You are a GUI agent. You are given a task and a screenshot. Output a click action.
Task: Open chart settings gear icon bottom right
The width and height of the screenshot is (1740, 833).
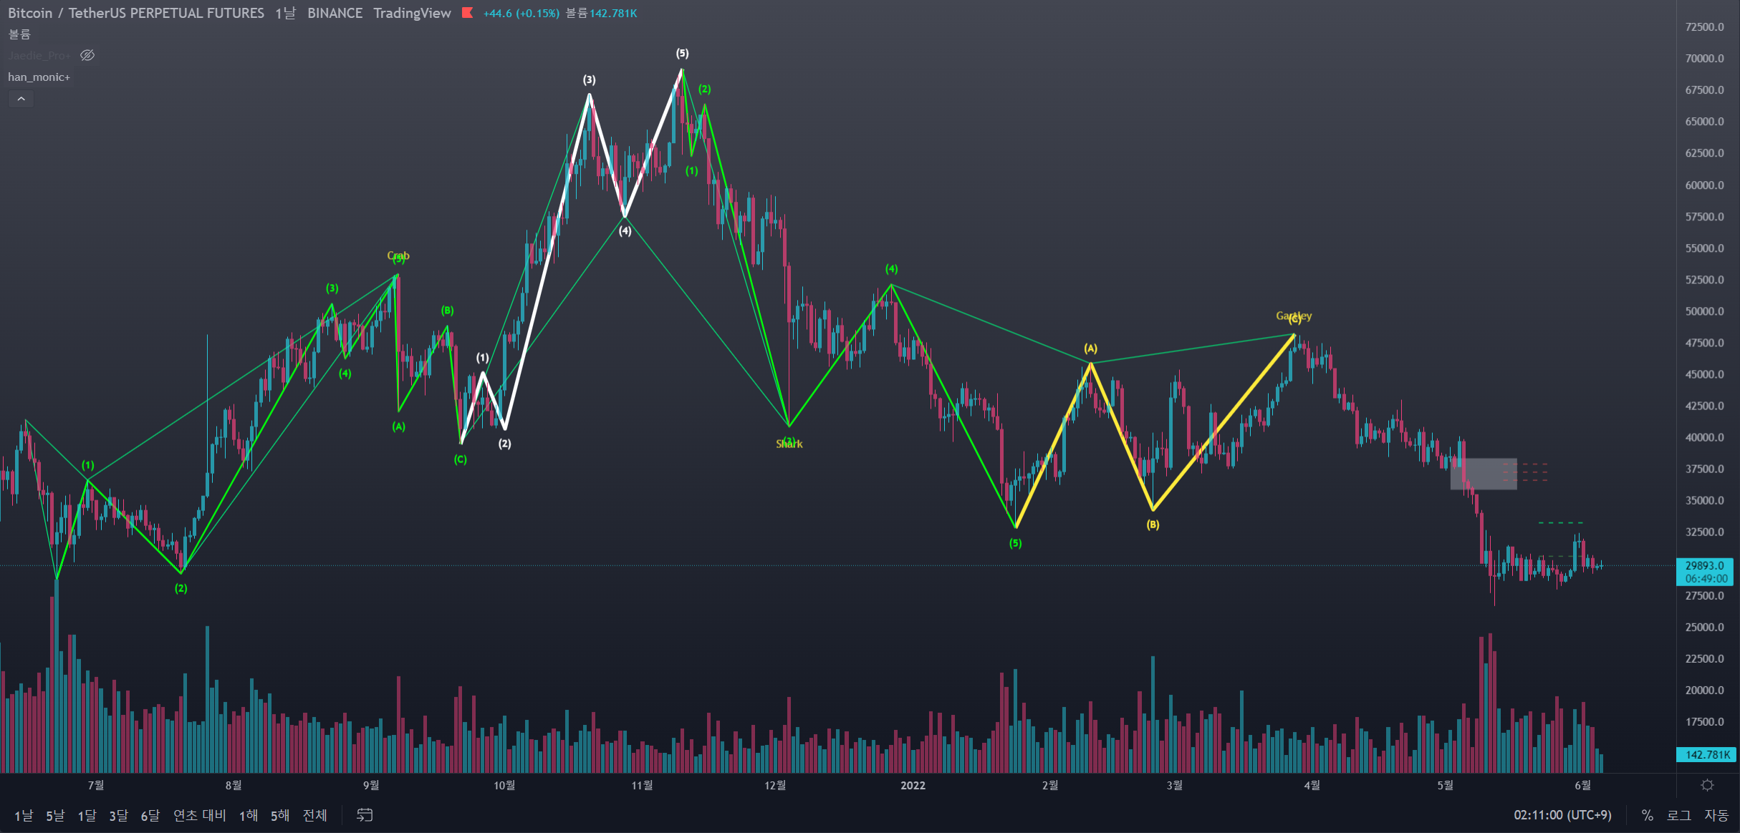[1707, 785]
